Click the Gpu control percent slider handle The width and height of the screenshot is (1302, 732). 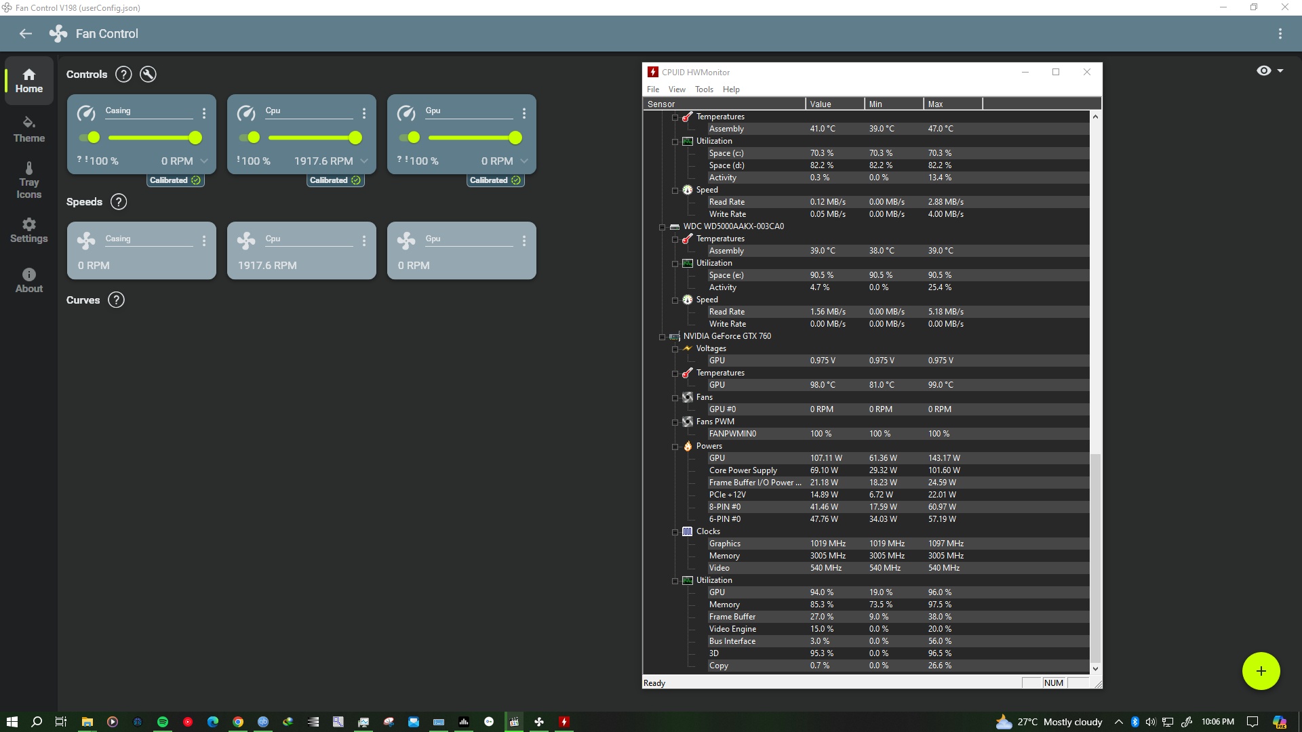pyautogui.click(x=515, y=138)
